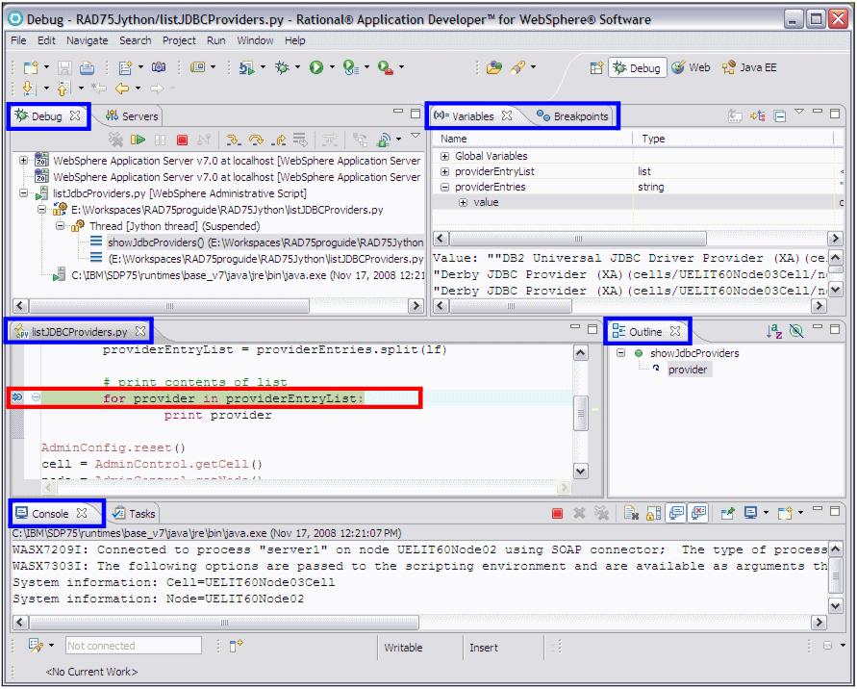Switch to the Servers tab
Screen dimensions: 857x689
(133, 115)
